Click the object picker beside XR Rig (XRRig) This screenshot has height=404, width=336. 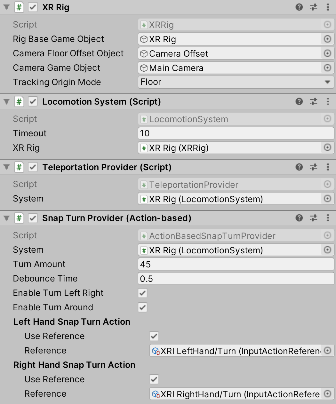tap(327, 147)
